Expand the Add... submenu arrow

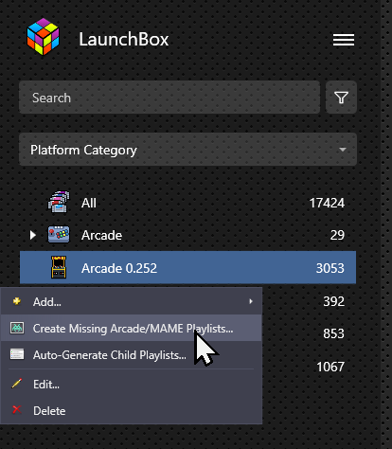click(x=251, y=301)
